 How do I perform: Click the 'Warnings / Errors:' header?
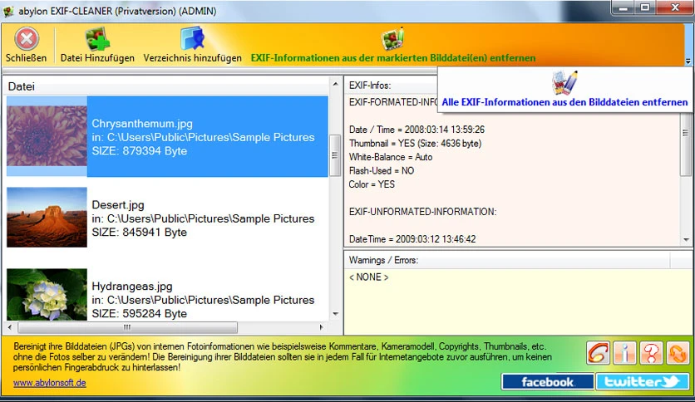(x=383, y=260)
